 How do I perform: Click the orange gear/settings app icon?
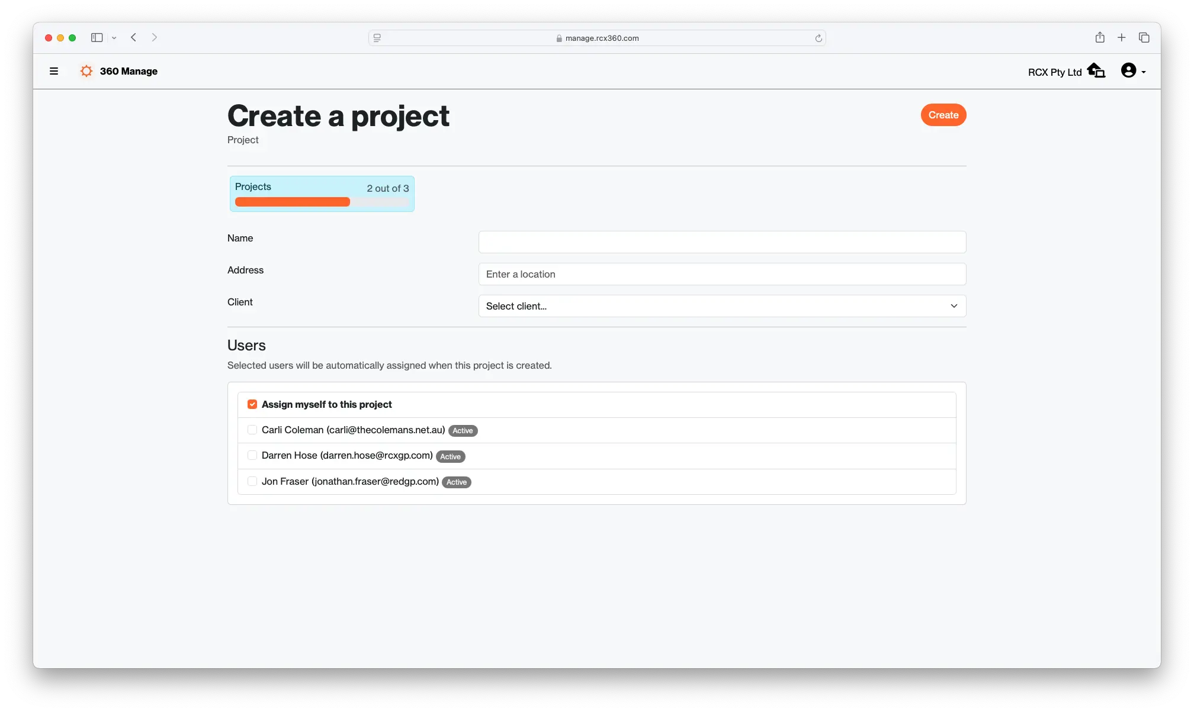tap(86, 70)
